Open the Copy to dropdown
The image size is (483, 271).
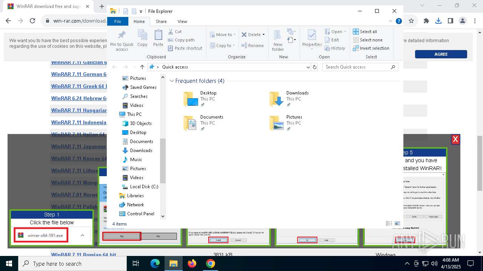pyautogui.click(x=222, y=46)
